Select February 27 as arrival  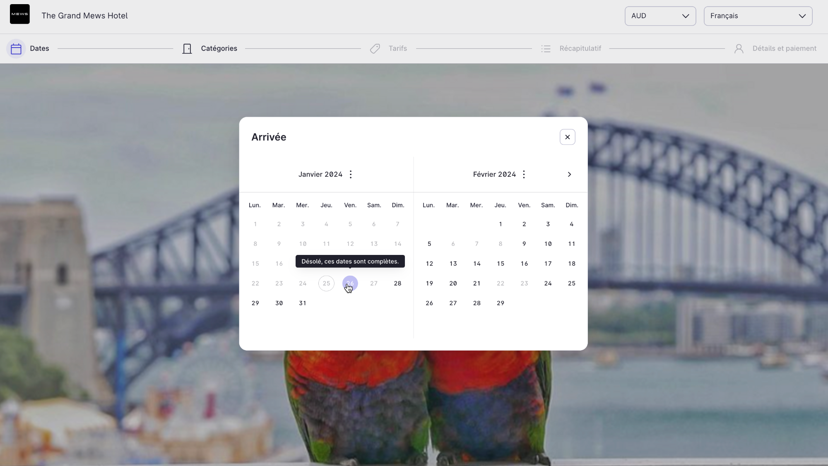453,303
